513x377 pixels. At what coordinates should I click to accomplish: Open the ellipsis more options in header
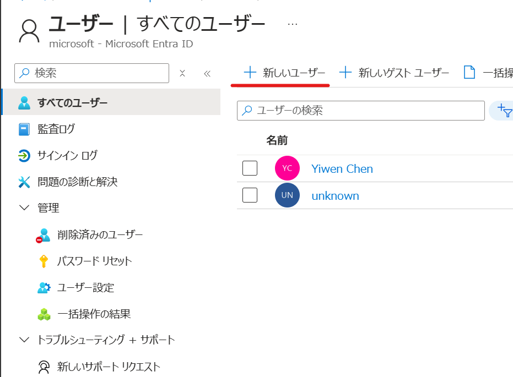pos(293,24)
